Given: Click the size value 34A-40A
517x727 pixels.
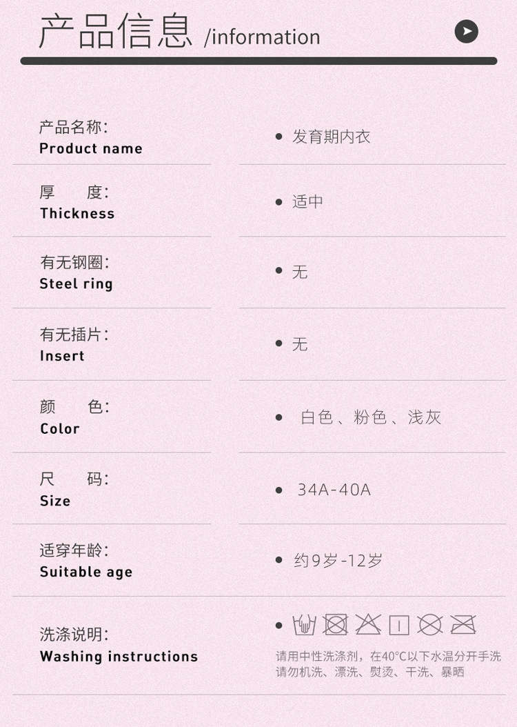Looking at the screenshot, I should coord(334,490).
